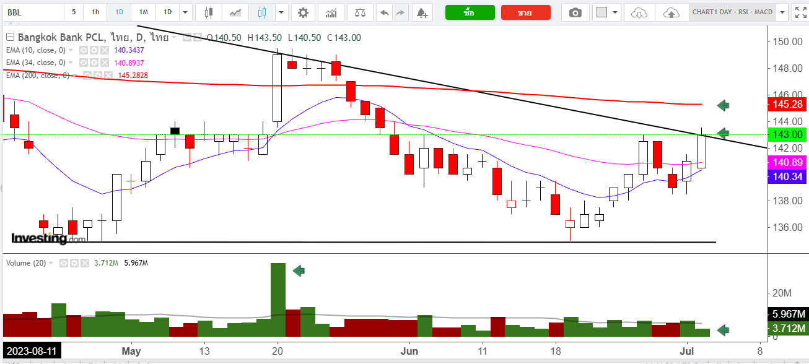Open the indicators menu icon
Viewport: 809px width, 364px height.
tap(331, 12)
